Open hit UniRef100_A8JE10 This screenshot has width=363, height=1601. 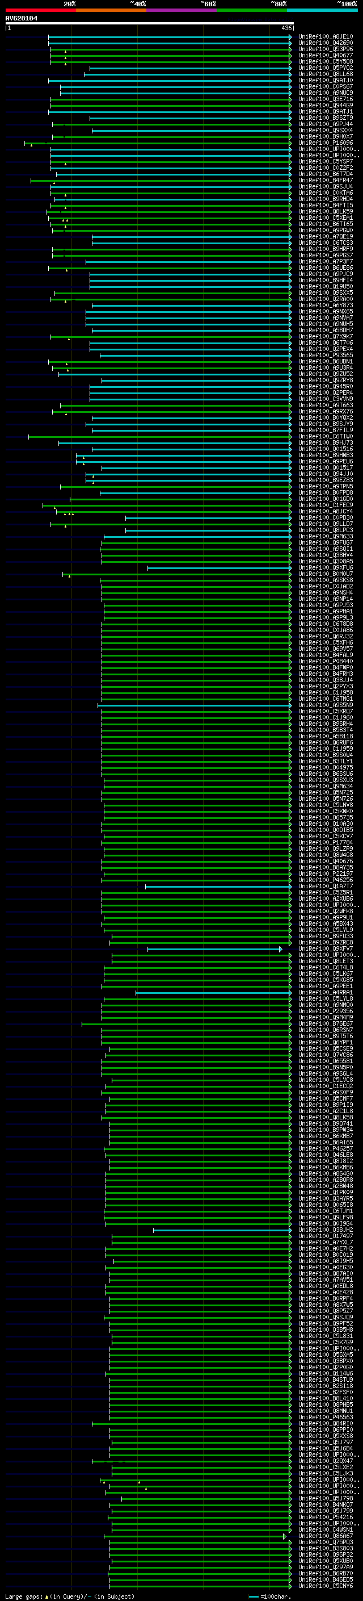(x=326, y=37)
